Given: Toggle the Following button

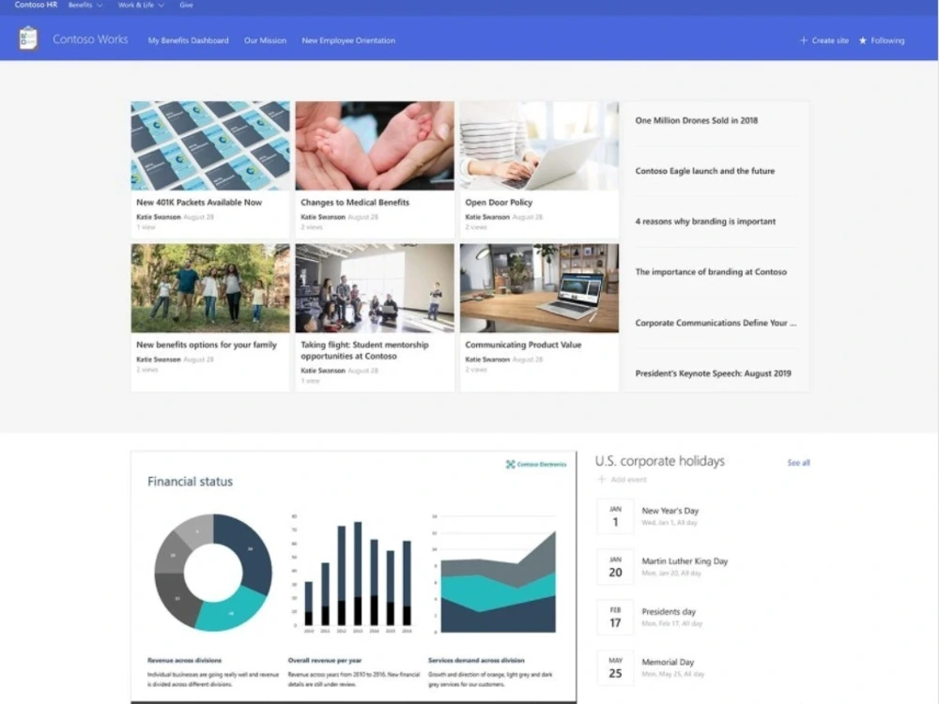Looking at the screenshot, I should (x=882, y=40).
